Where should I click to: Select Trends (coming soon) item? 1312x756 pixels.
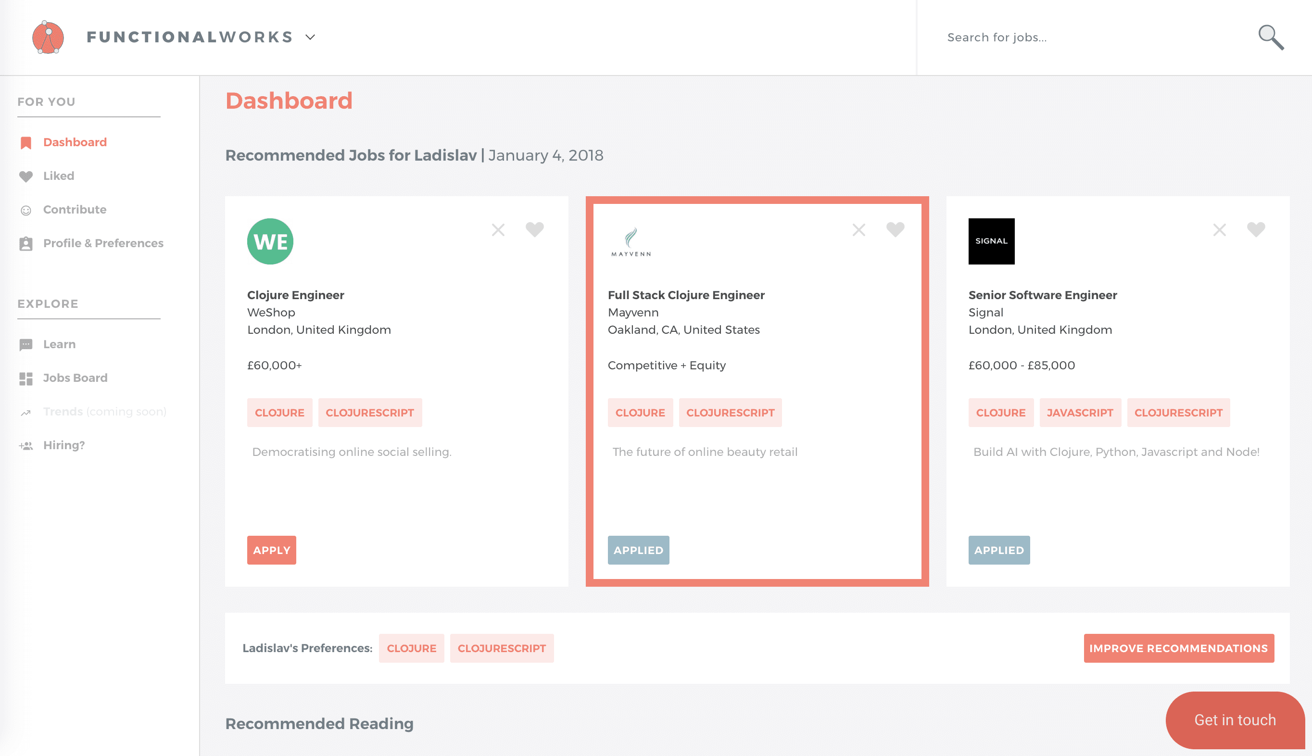pyautogui.click(x=104, y=412)
